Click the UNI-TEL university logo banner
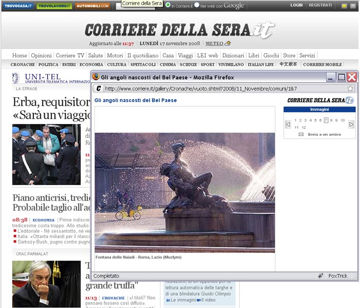This screenshot has height=308, width=360. click(x=51, y=78)
